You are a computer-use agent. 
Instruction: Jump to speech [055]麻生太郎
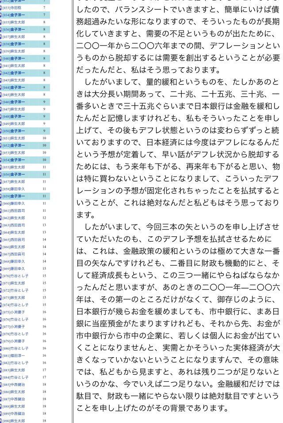tap(14, 167)
